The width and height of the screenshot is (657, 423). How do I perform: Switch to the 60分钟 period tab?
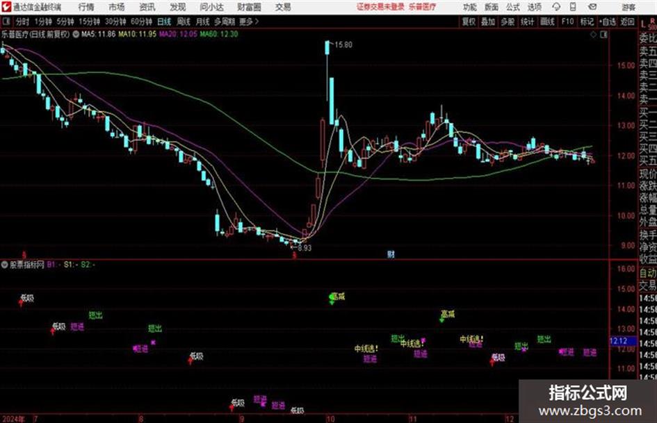[x=141, y=22]
